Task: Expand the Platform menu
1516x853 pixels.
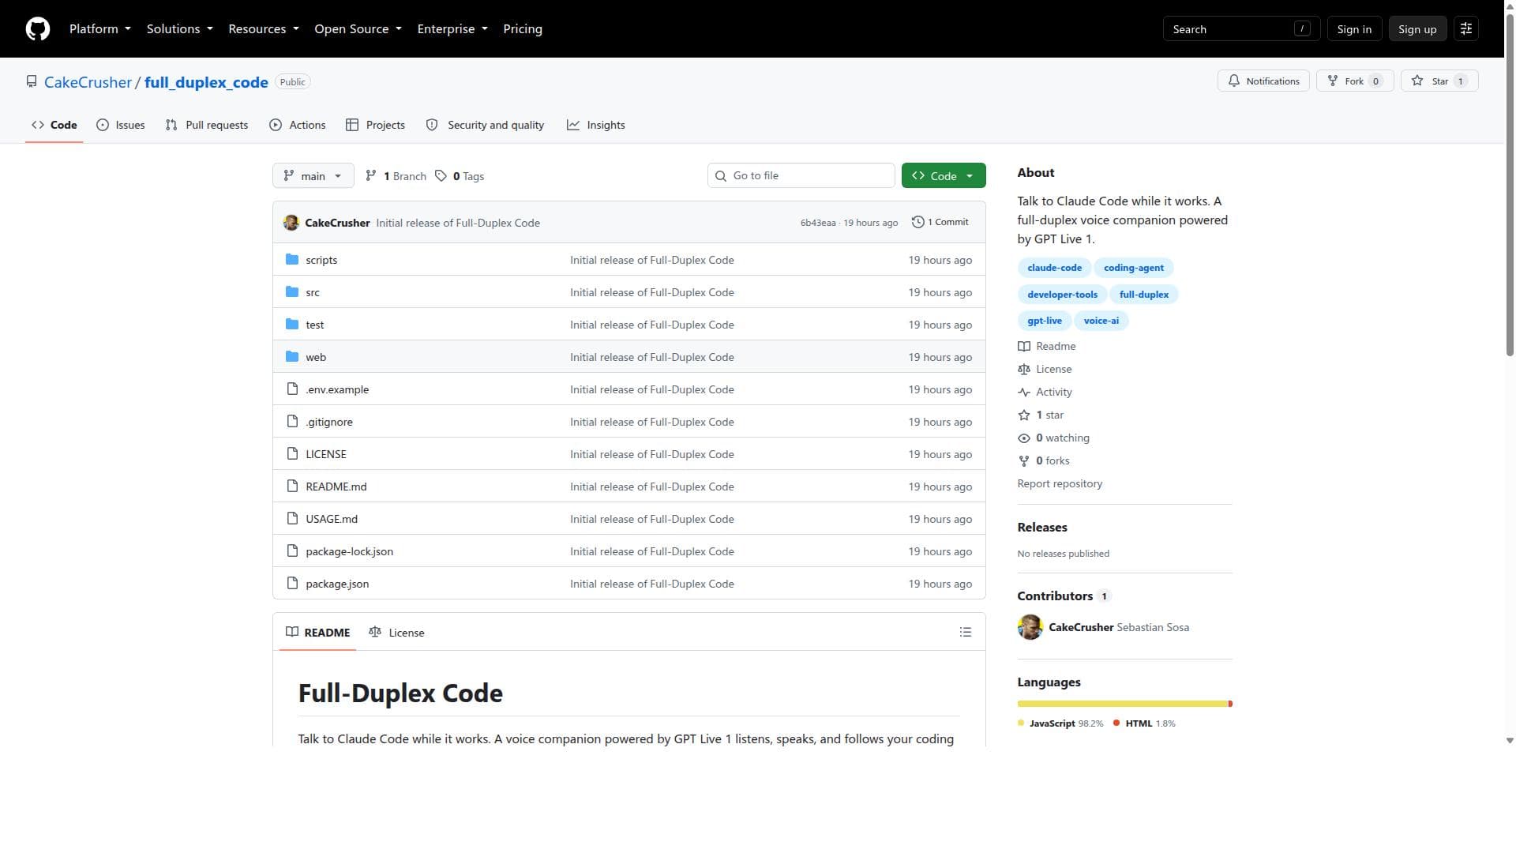Action: (100, 29)
